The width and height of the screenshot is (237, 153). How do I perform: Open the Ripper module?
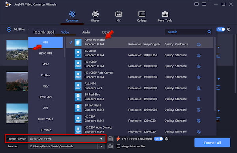click(x=95, y=16)
